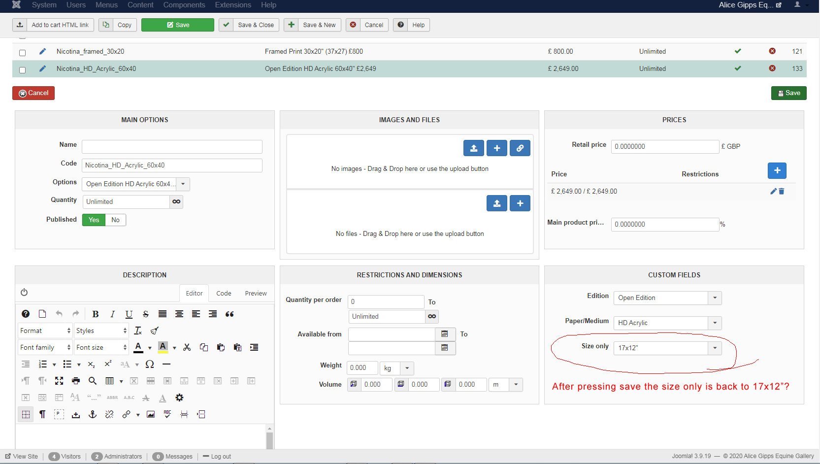Print the description using the printer icon
Image resolution: width=820 pixels, height=464 pixels.
[x=76, y=381]
